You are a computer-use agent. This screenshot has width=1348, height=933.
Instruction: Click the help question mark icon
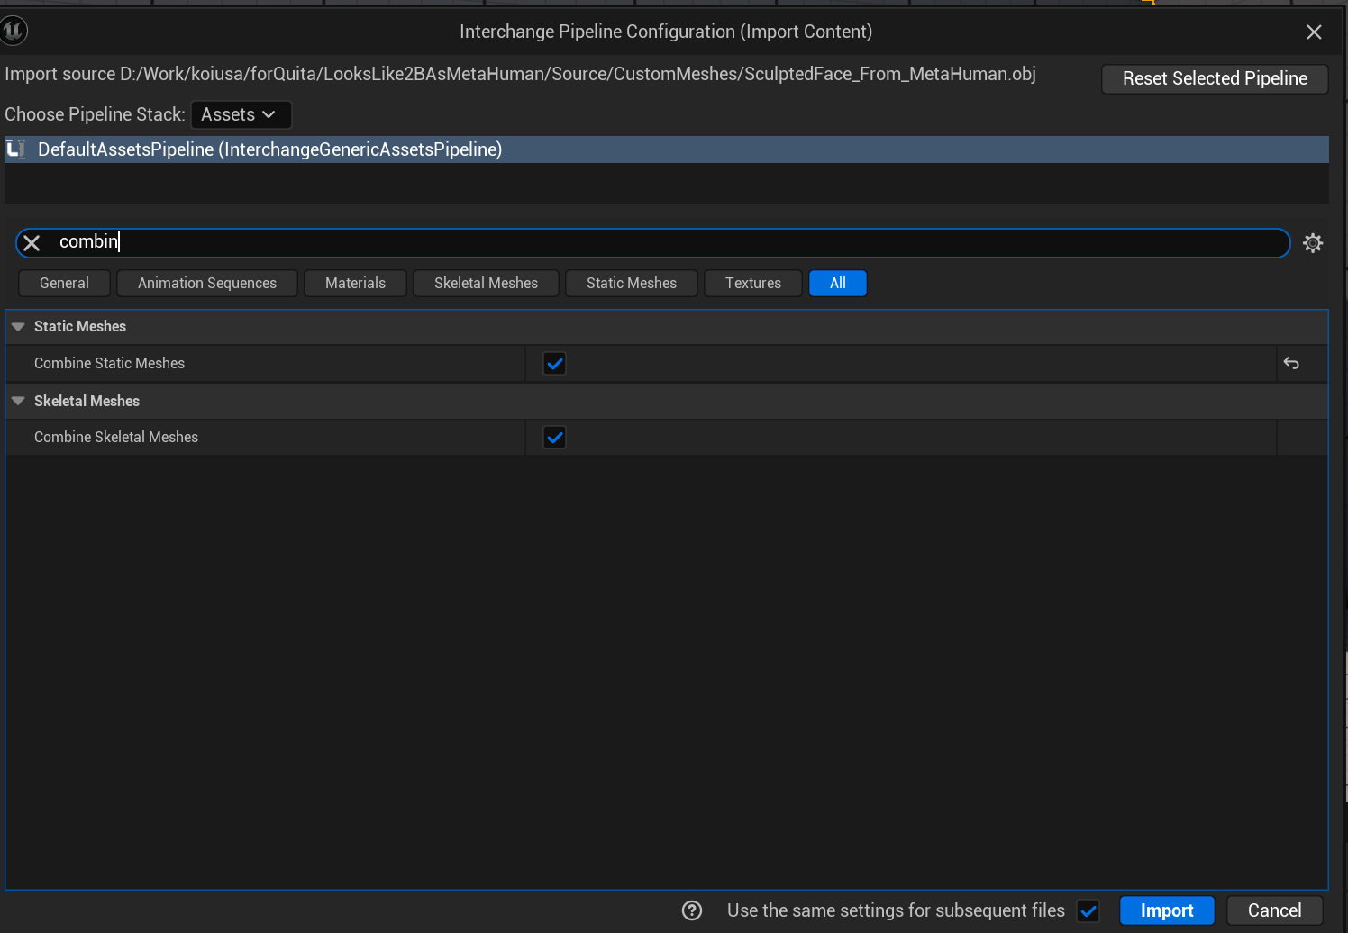(691, 910)
